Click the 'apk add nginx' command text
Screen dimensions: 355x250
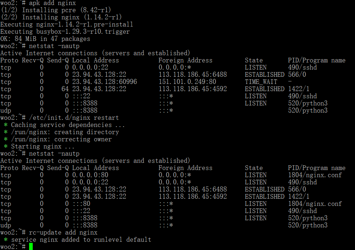point(52,3)
